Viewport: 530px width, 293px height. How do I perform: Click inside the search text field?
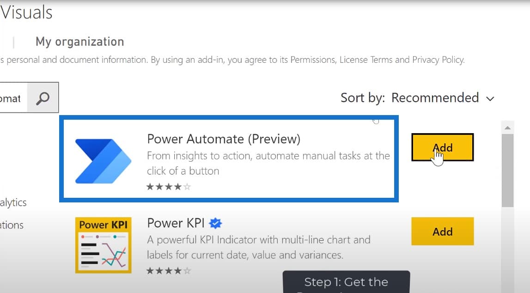tap(13, 98)
